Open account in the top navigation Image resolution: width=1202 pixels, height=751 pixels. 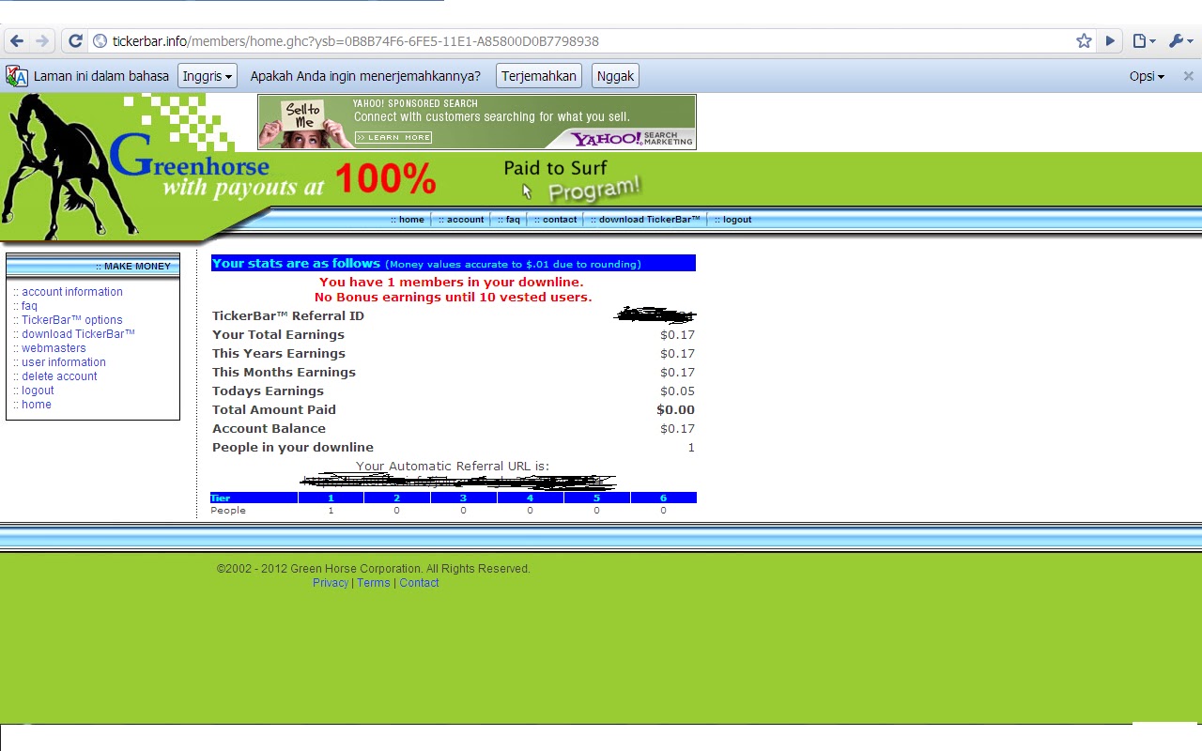pyautogui.click(x=461, y=220)
